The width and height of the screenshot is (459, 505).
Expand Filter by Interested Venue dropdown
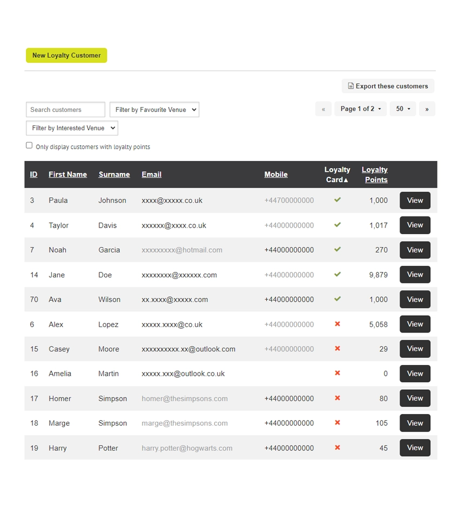tap(72, 128)
